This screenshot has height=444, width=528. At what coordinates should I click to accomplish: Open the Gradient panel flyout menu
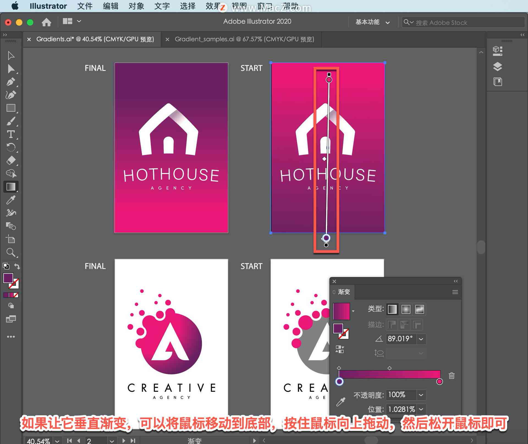tap(455, 292)
